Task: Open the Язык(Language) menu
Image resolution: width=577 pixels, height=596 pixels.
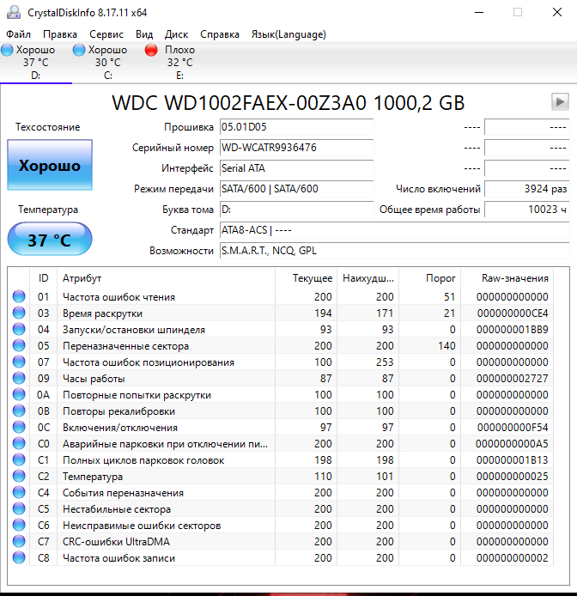Action: click(288, 34)
